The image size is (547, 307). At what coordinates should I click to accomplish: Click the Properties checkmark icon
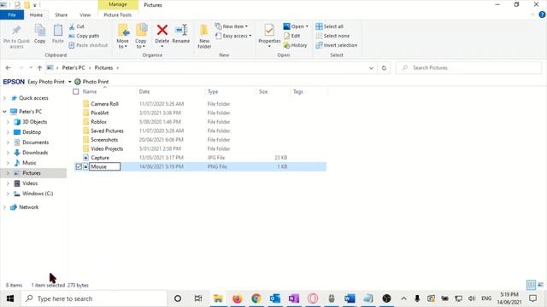click(269, 31)
